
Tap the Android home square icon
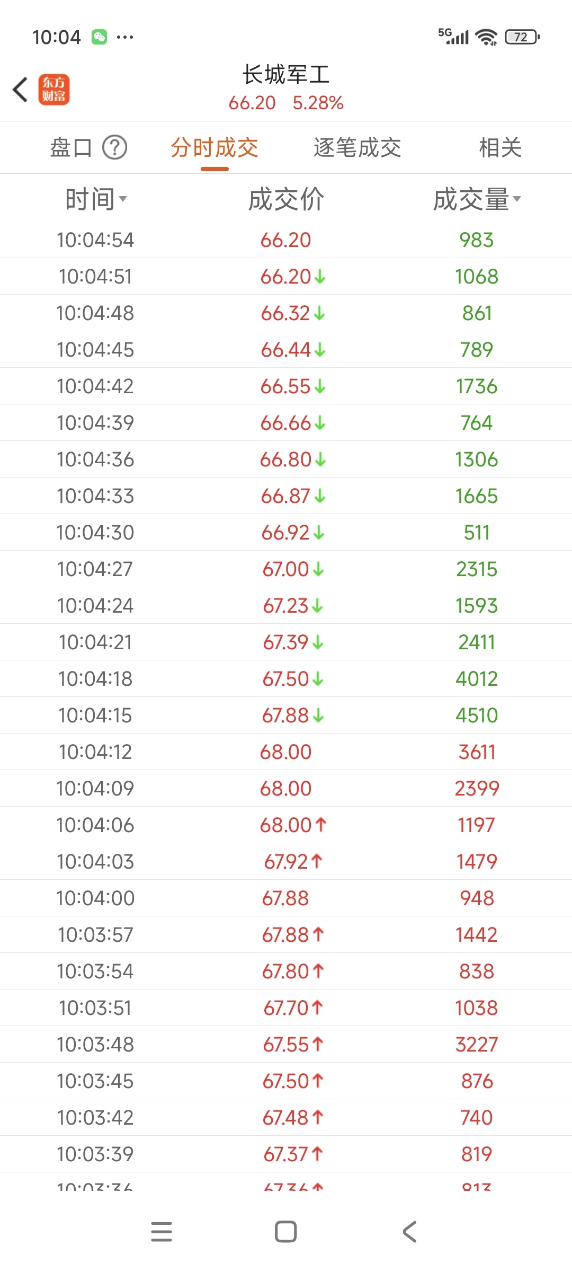tap(286, 1231)
